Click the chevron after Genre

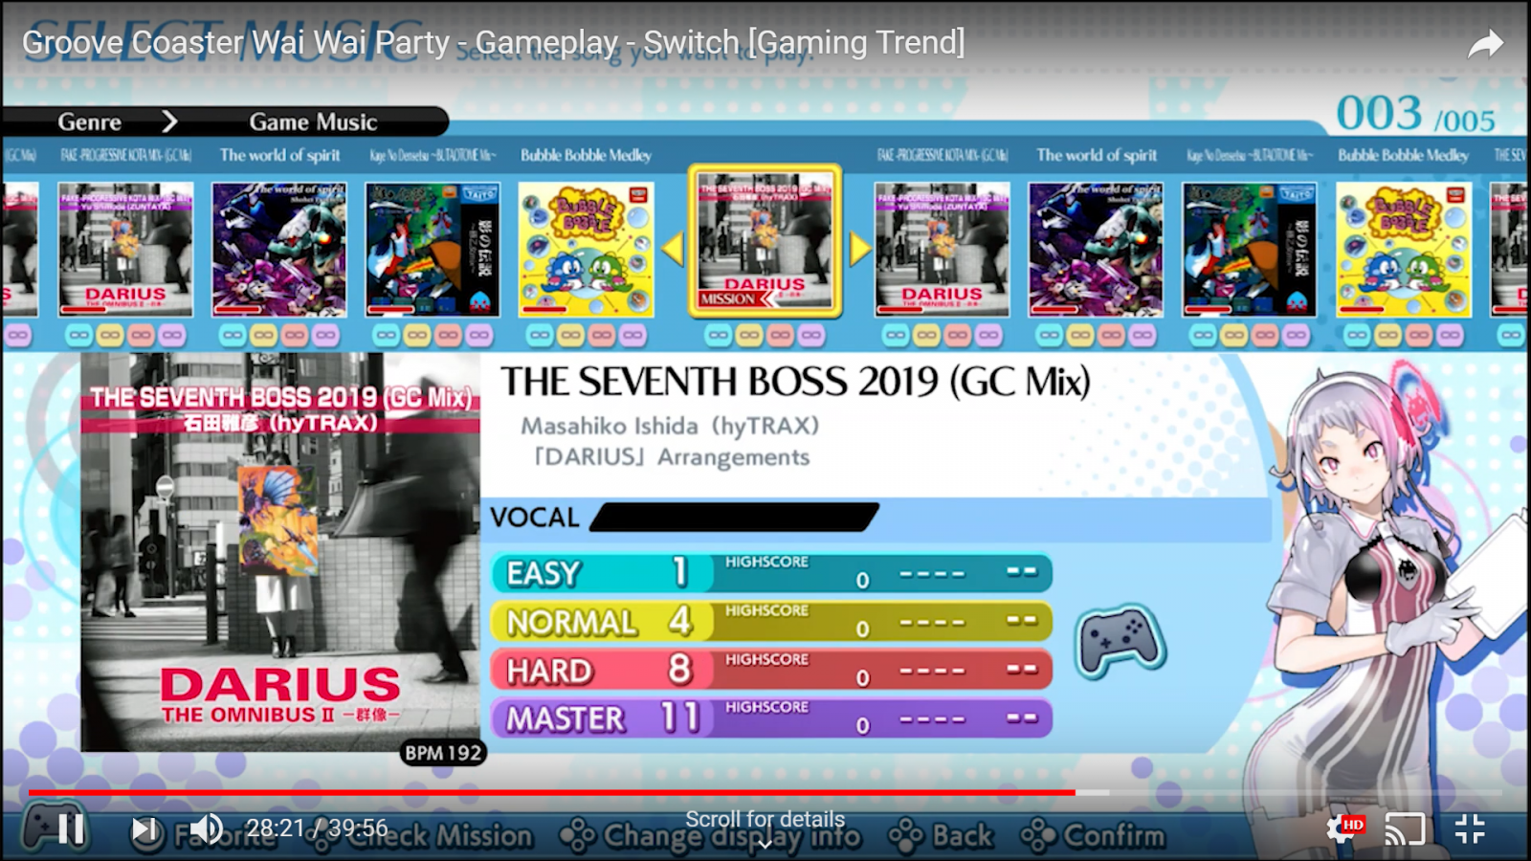(169, 121)
